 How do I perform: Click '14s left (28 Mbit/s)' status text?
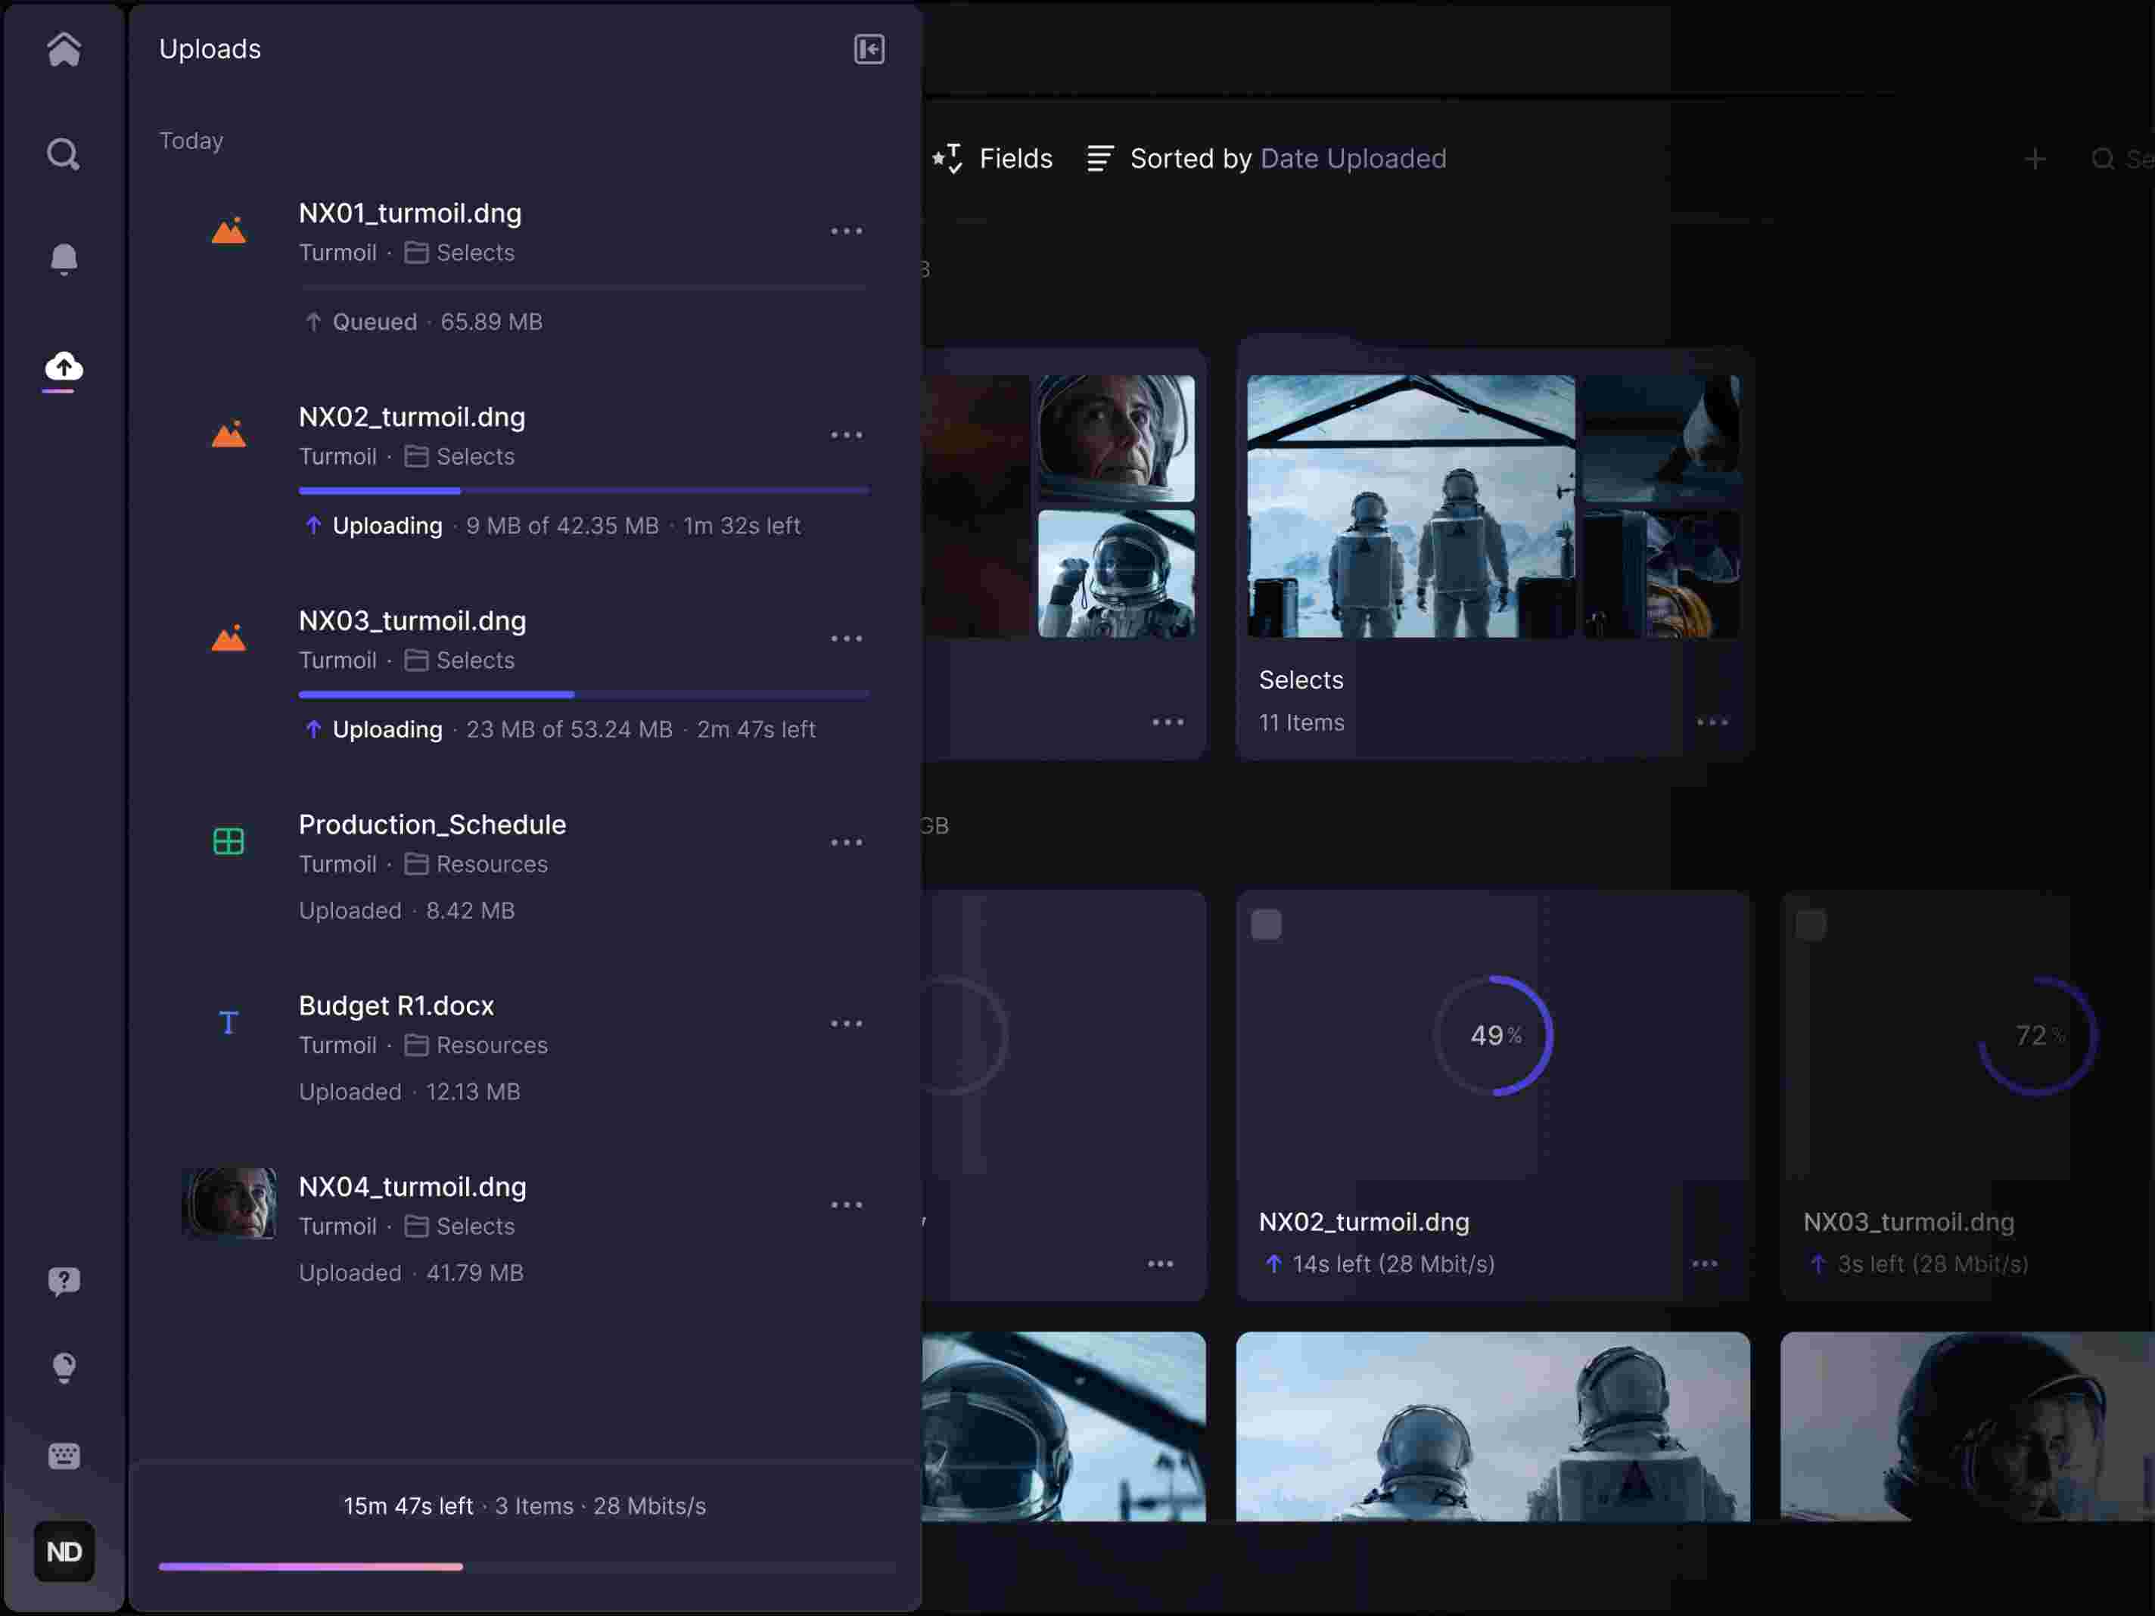click(x=1393, y=1263)
